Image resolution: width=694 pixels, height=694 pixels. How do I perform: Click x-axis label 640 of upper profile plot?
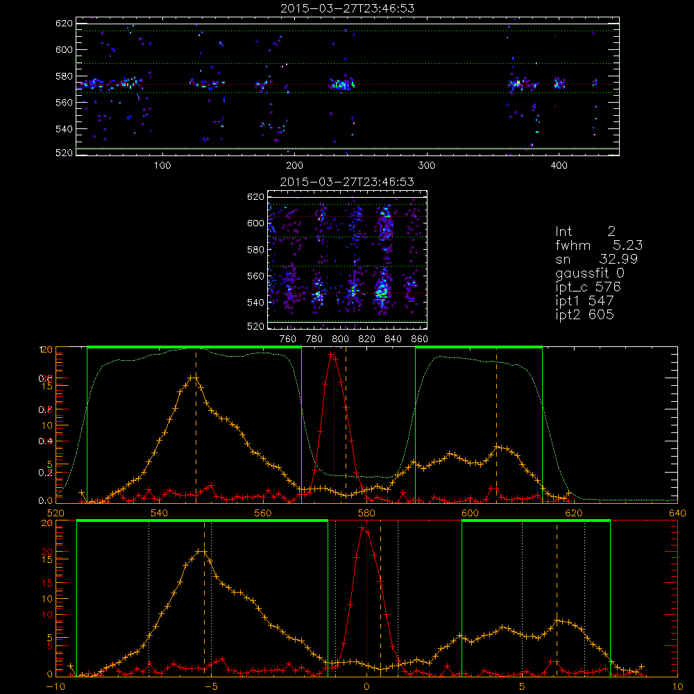677,514
